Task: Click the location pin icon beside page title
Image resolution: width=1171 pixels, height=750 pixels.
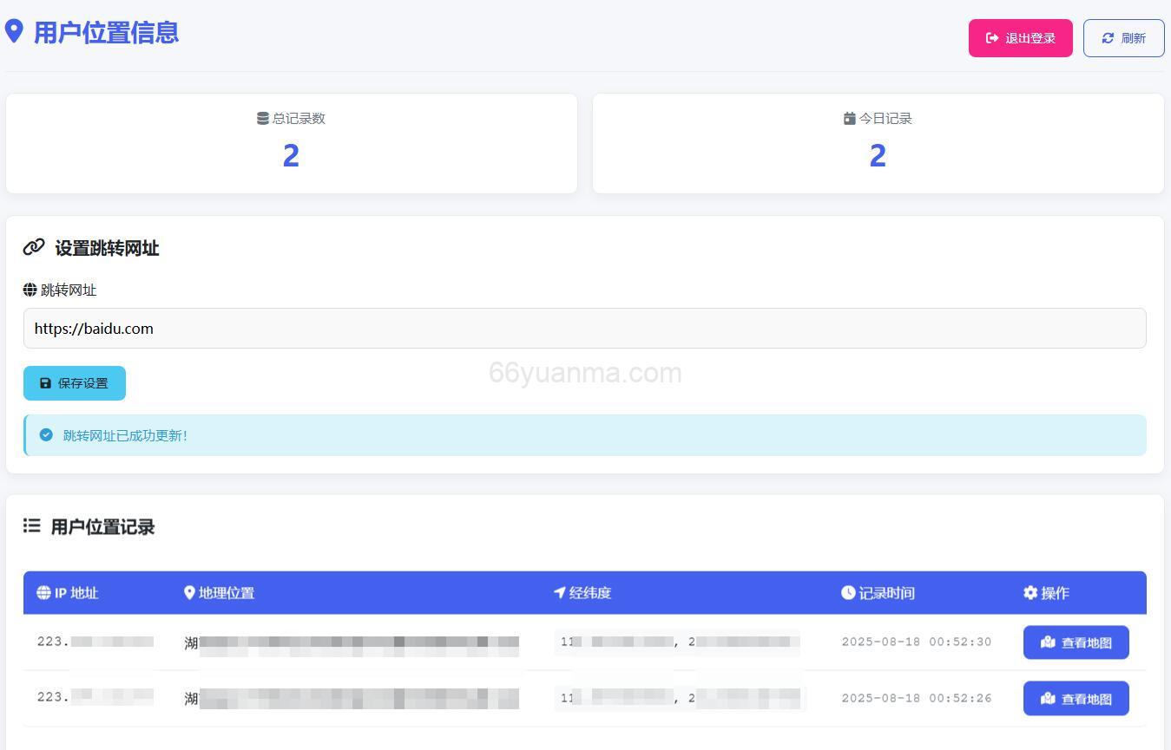Action: click(x=14, y=31)
